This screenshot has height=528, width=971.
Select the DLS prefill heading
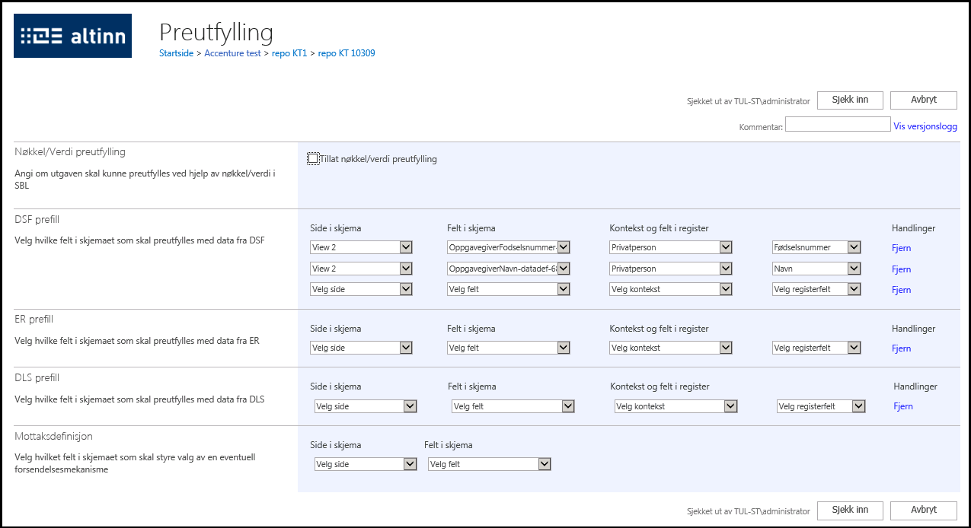pyautogui.click(x=37, y=377)
